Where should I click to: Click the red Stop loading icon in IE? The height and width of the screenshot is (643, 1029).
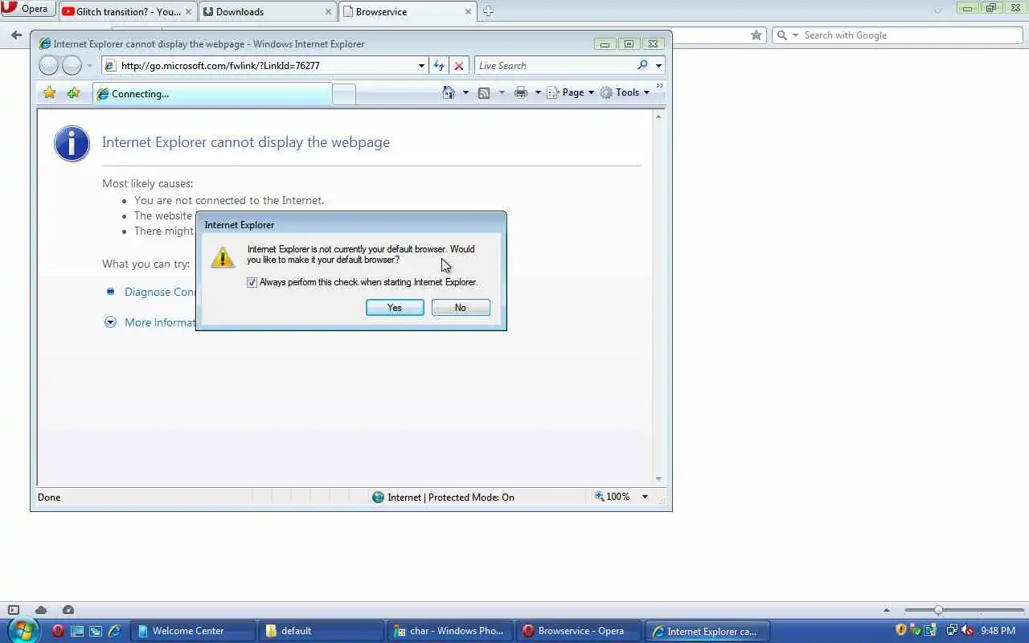(x=459, y=66)
